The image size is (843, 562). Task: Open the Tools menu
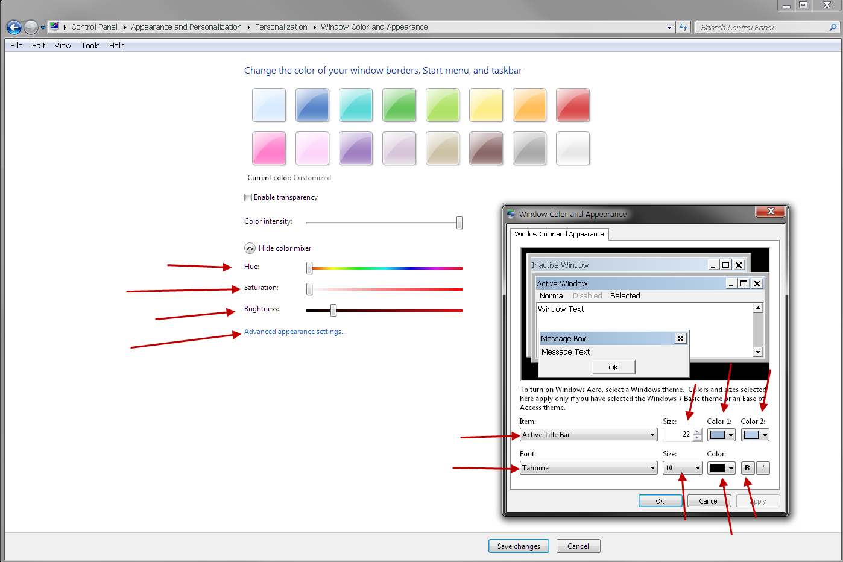pyautogui.click(x=90, y=46)
